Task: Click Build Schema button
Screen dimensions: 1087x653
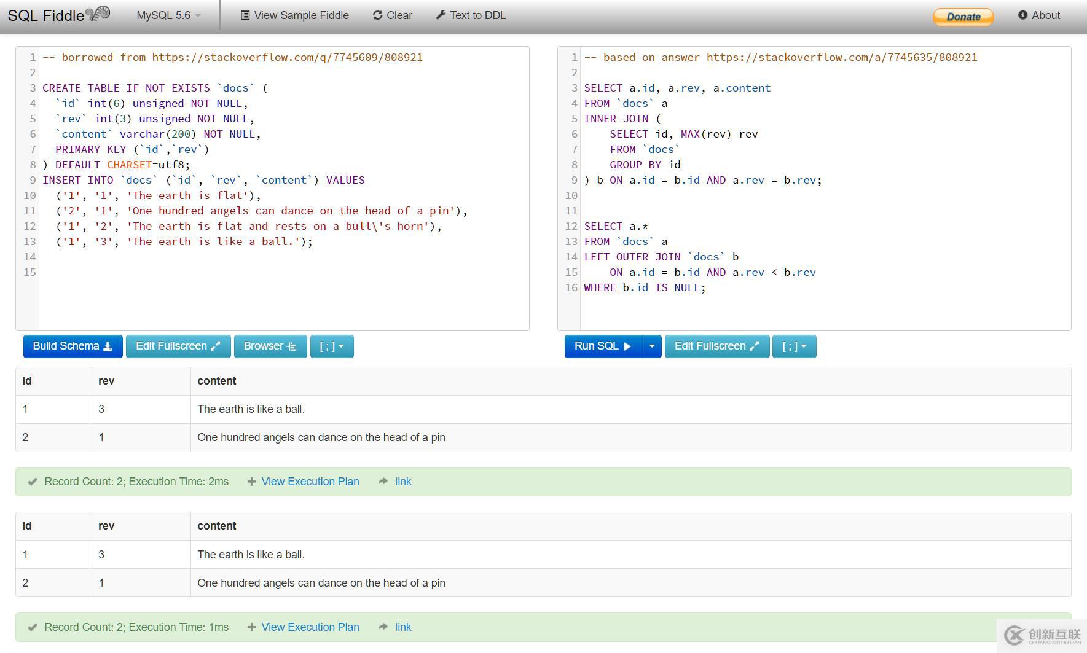Action: tap(73, 346)
